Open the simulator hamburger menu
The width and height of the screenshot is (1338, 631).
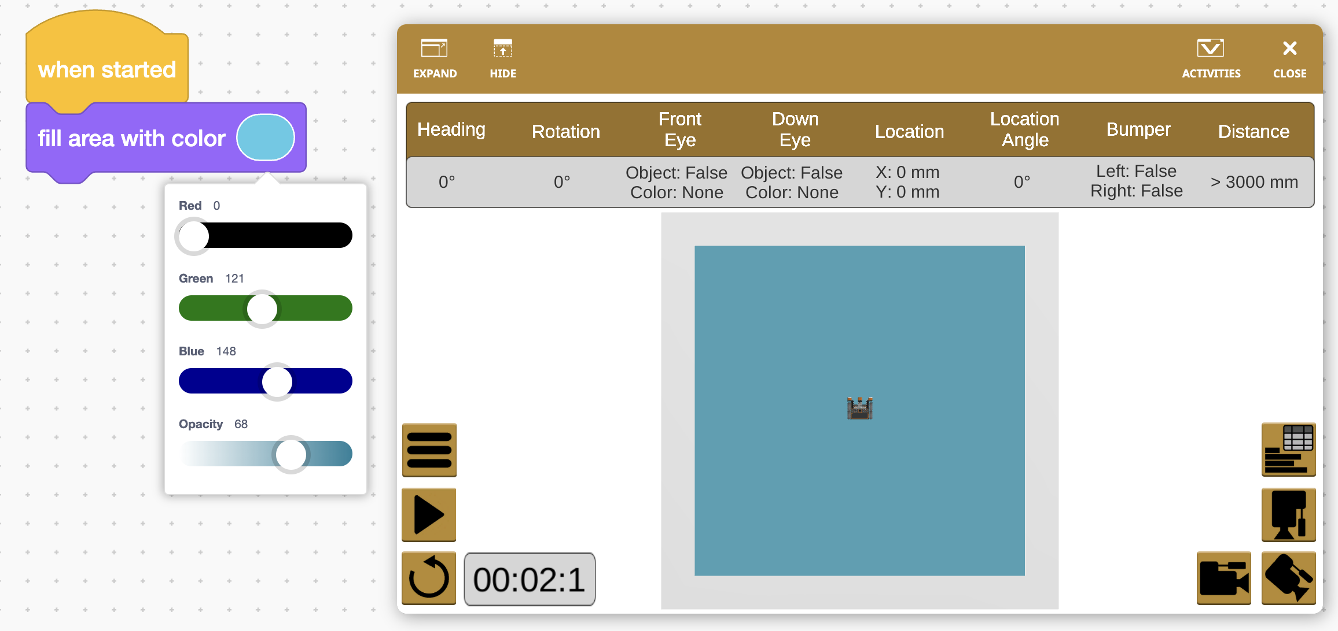coord(428,450)
